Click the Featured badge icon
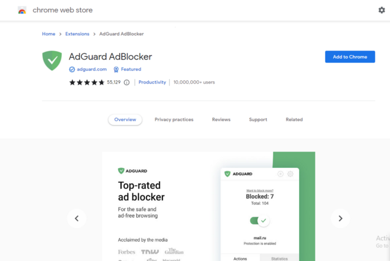Screen dimensions: 390x261 [x=116, y=70]
